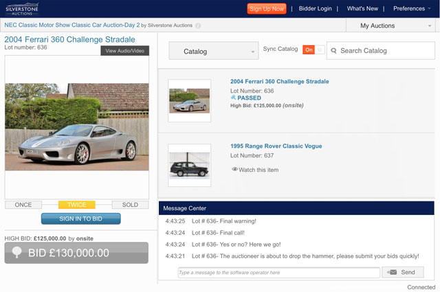
Task: Click the Ferrari thumbnail in catalog list
Action: [190, 101]
